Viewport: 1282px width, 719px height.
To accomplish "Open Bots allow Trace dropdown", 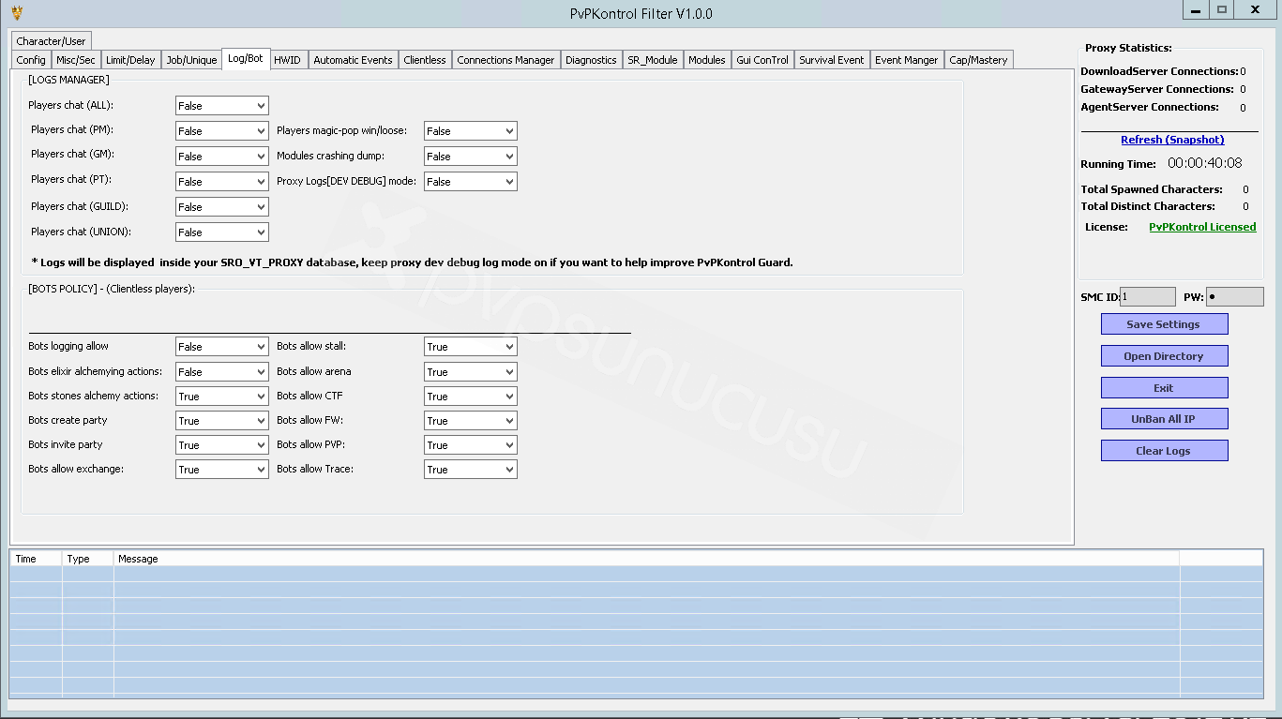I will coord(471,470).
